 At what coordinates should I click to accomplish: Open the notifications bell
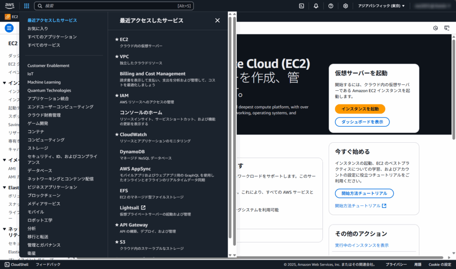(x=316, y=6)
